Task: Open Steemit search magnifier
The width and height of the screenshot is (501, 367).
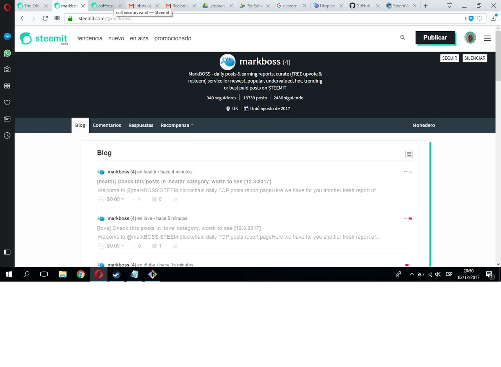Action: 403,38
